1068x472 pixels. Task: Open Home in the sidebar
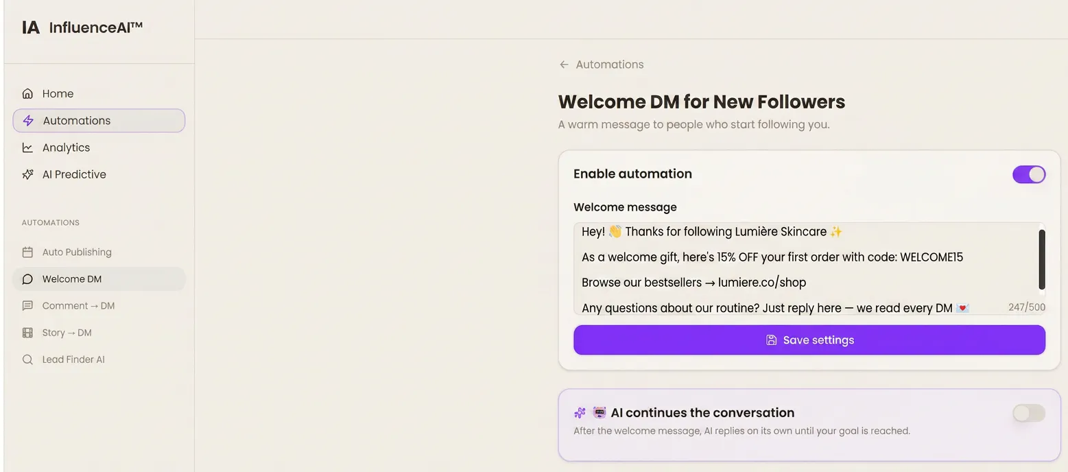click(99, 94)
